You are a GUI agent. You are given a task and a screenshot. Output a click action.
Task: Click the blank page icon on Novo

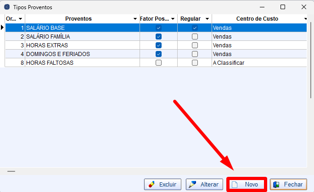pyautogui.click(x=235, y=184)
